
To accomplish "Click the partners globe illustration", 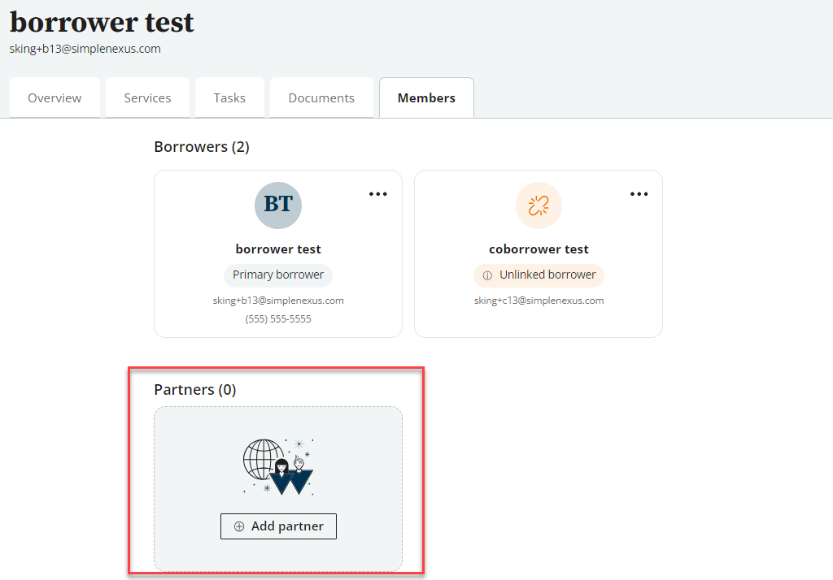I will pyautogui.click(x=278, y=466).
